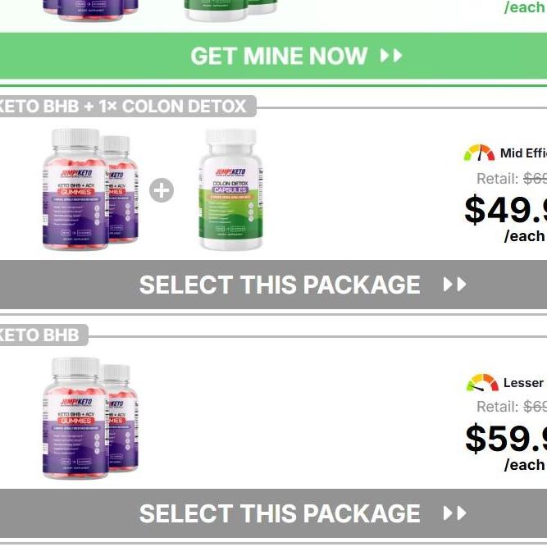Click the green /each text at the top
547x547 pixels.
525,7
